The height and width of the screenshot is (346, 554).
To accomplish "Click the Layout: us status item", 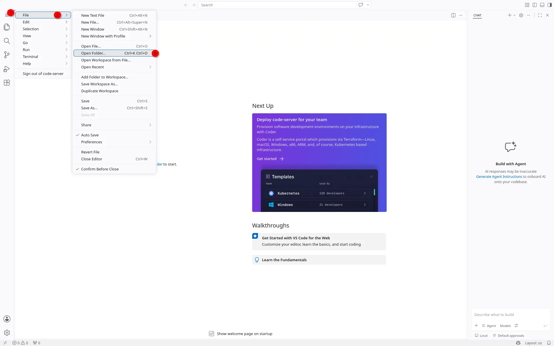I will (533, 343).
